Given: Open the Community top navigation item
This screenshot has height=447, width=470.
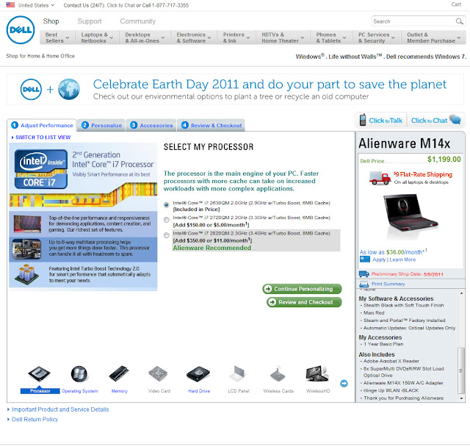Looking at the screenshot, I should pos(137,21).
